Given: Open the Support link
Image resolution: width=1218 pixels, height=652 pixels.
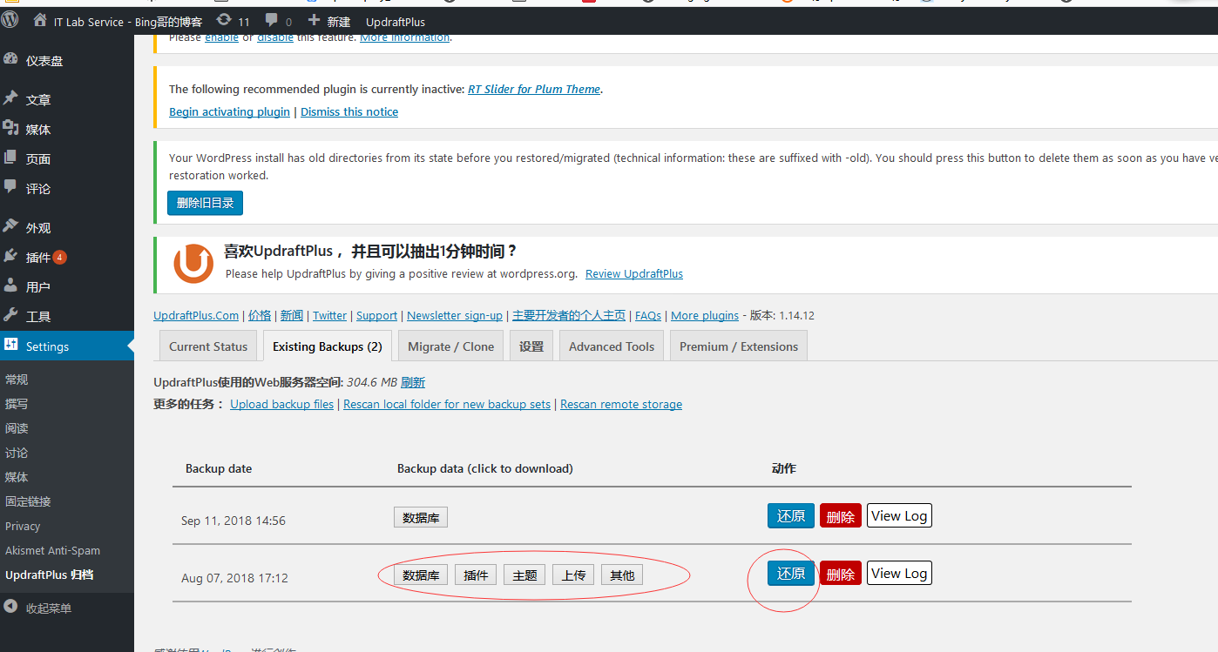Looking at the screenshot, I should pos(377,315).
